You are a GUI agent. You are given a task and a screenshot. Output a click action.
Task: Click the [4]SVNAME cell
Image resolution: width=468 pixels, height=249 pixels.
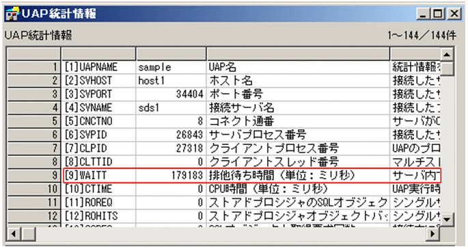(98, 107)
